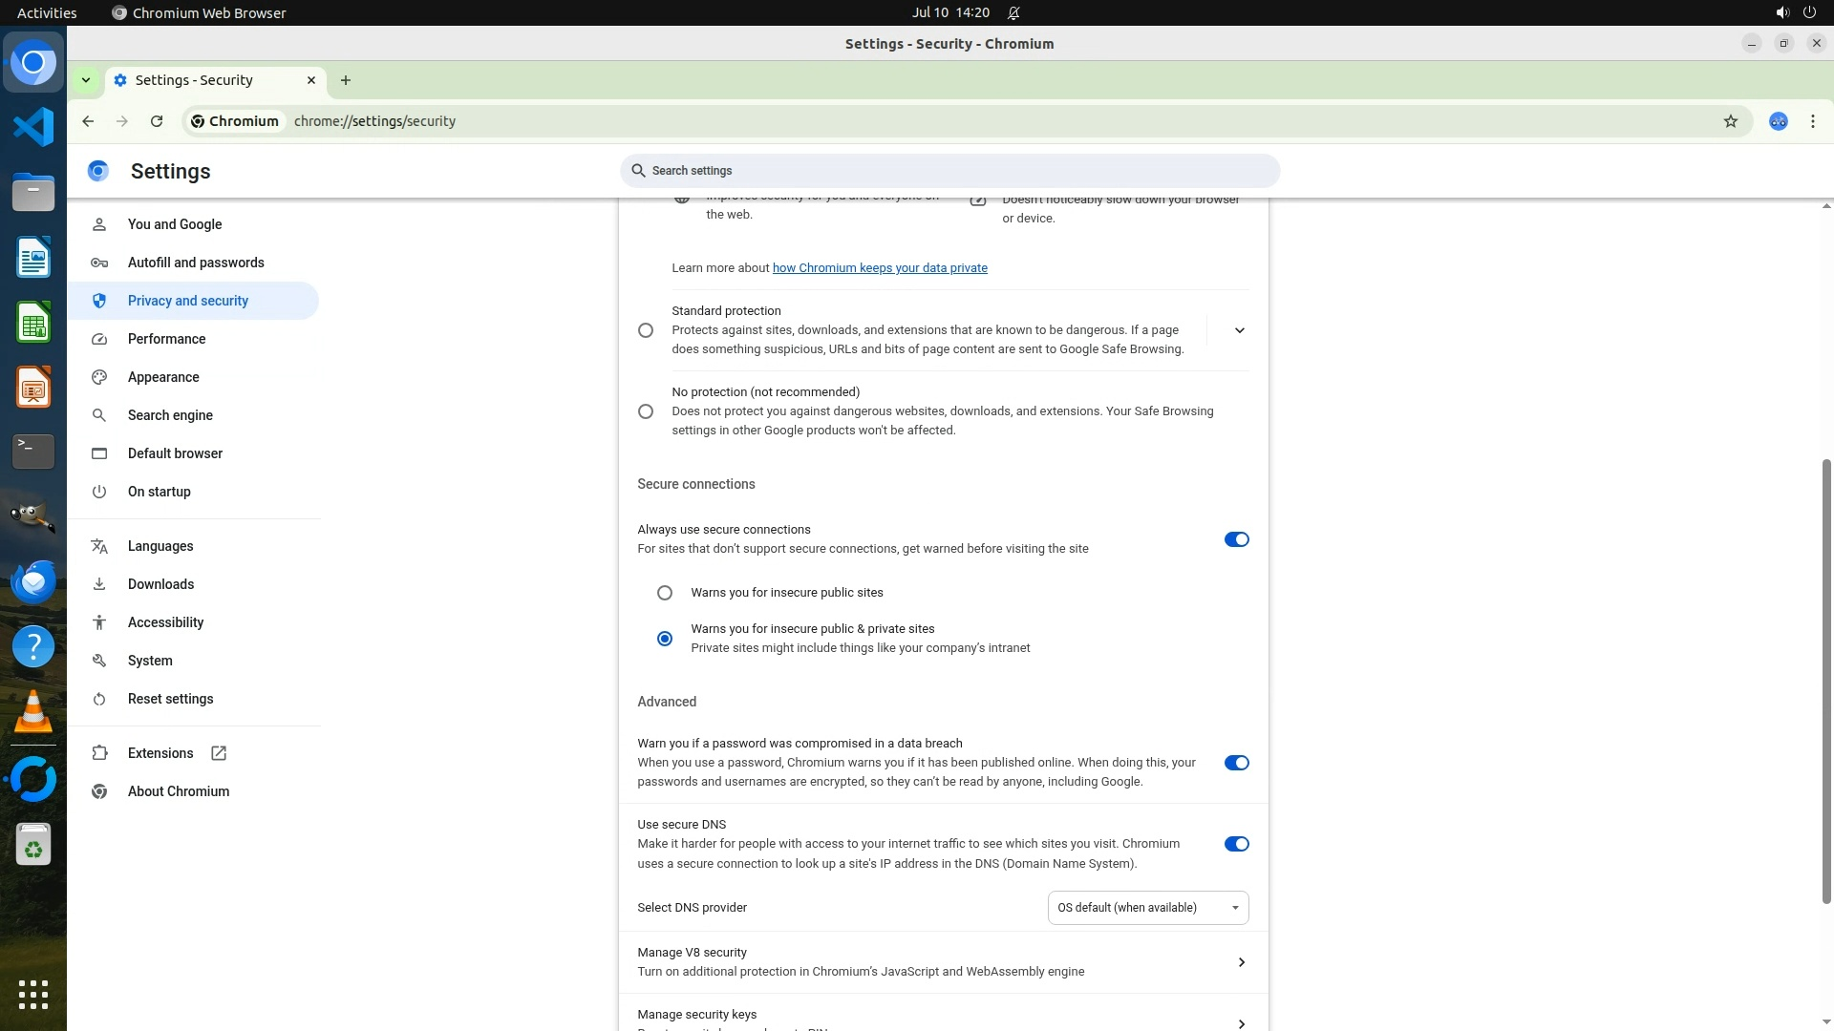The height and width of the screenshot is (1031, 1834).
Task: Click the profile avatar icon
Action: click(1778, 121)
